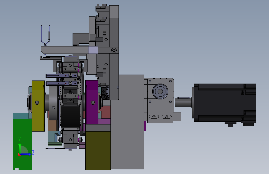269x174 pixels.
Task: Select the black servo motor body
Action: 225,103
